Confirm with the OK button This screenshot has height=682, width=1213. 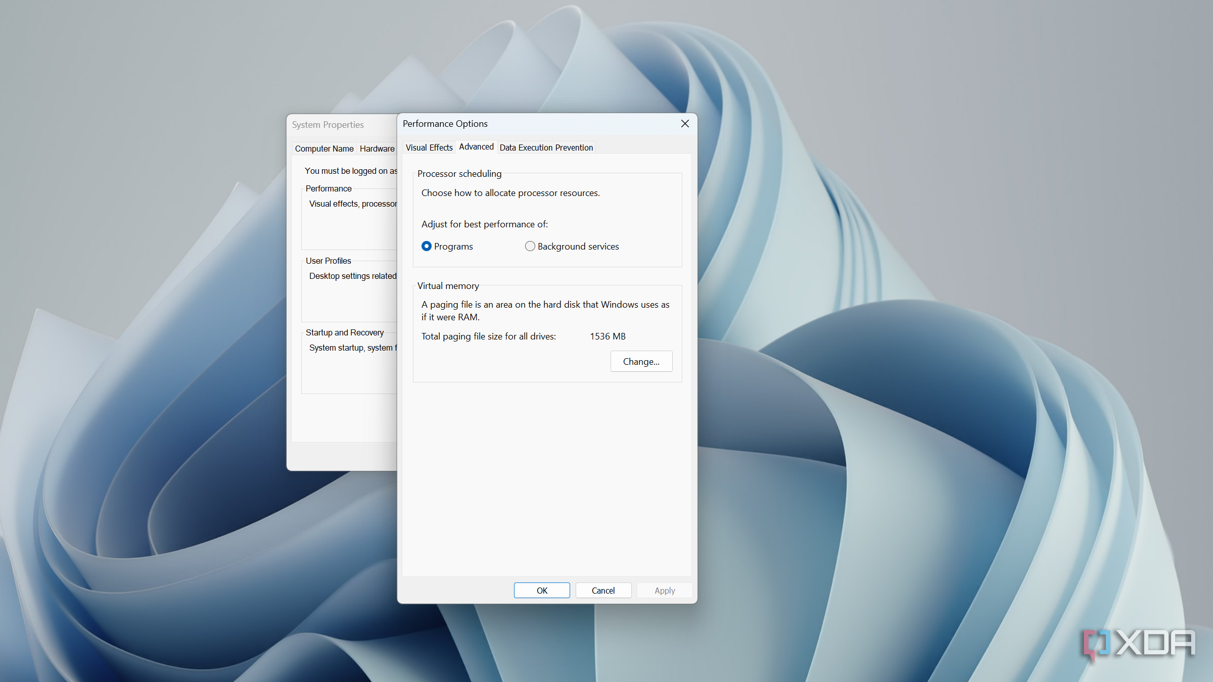pos(542,591)
